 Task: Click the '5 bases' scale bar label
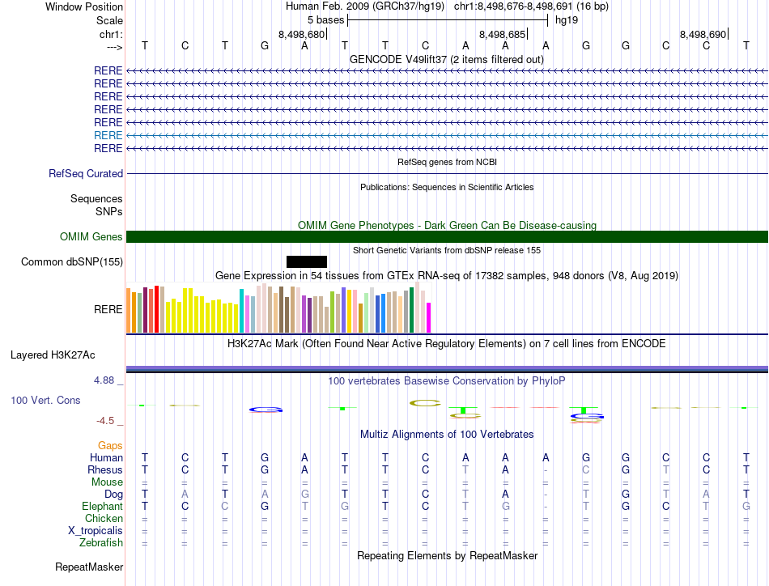[325, 20]
